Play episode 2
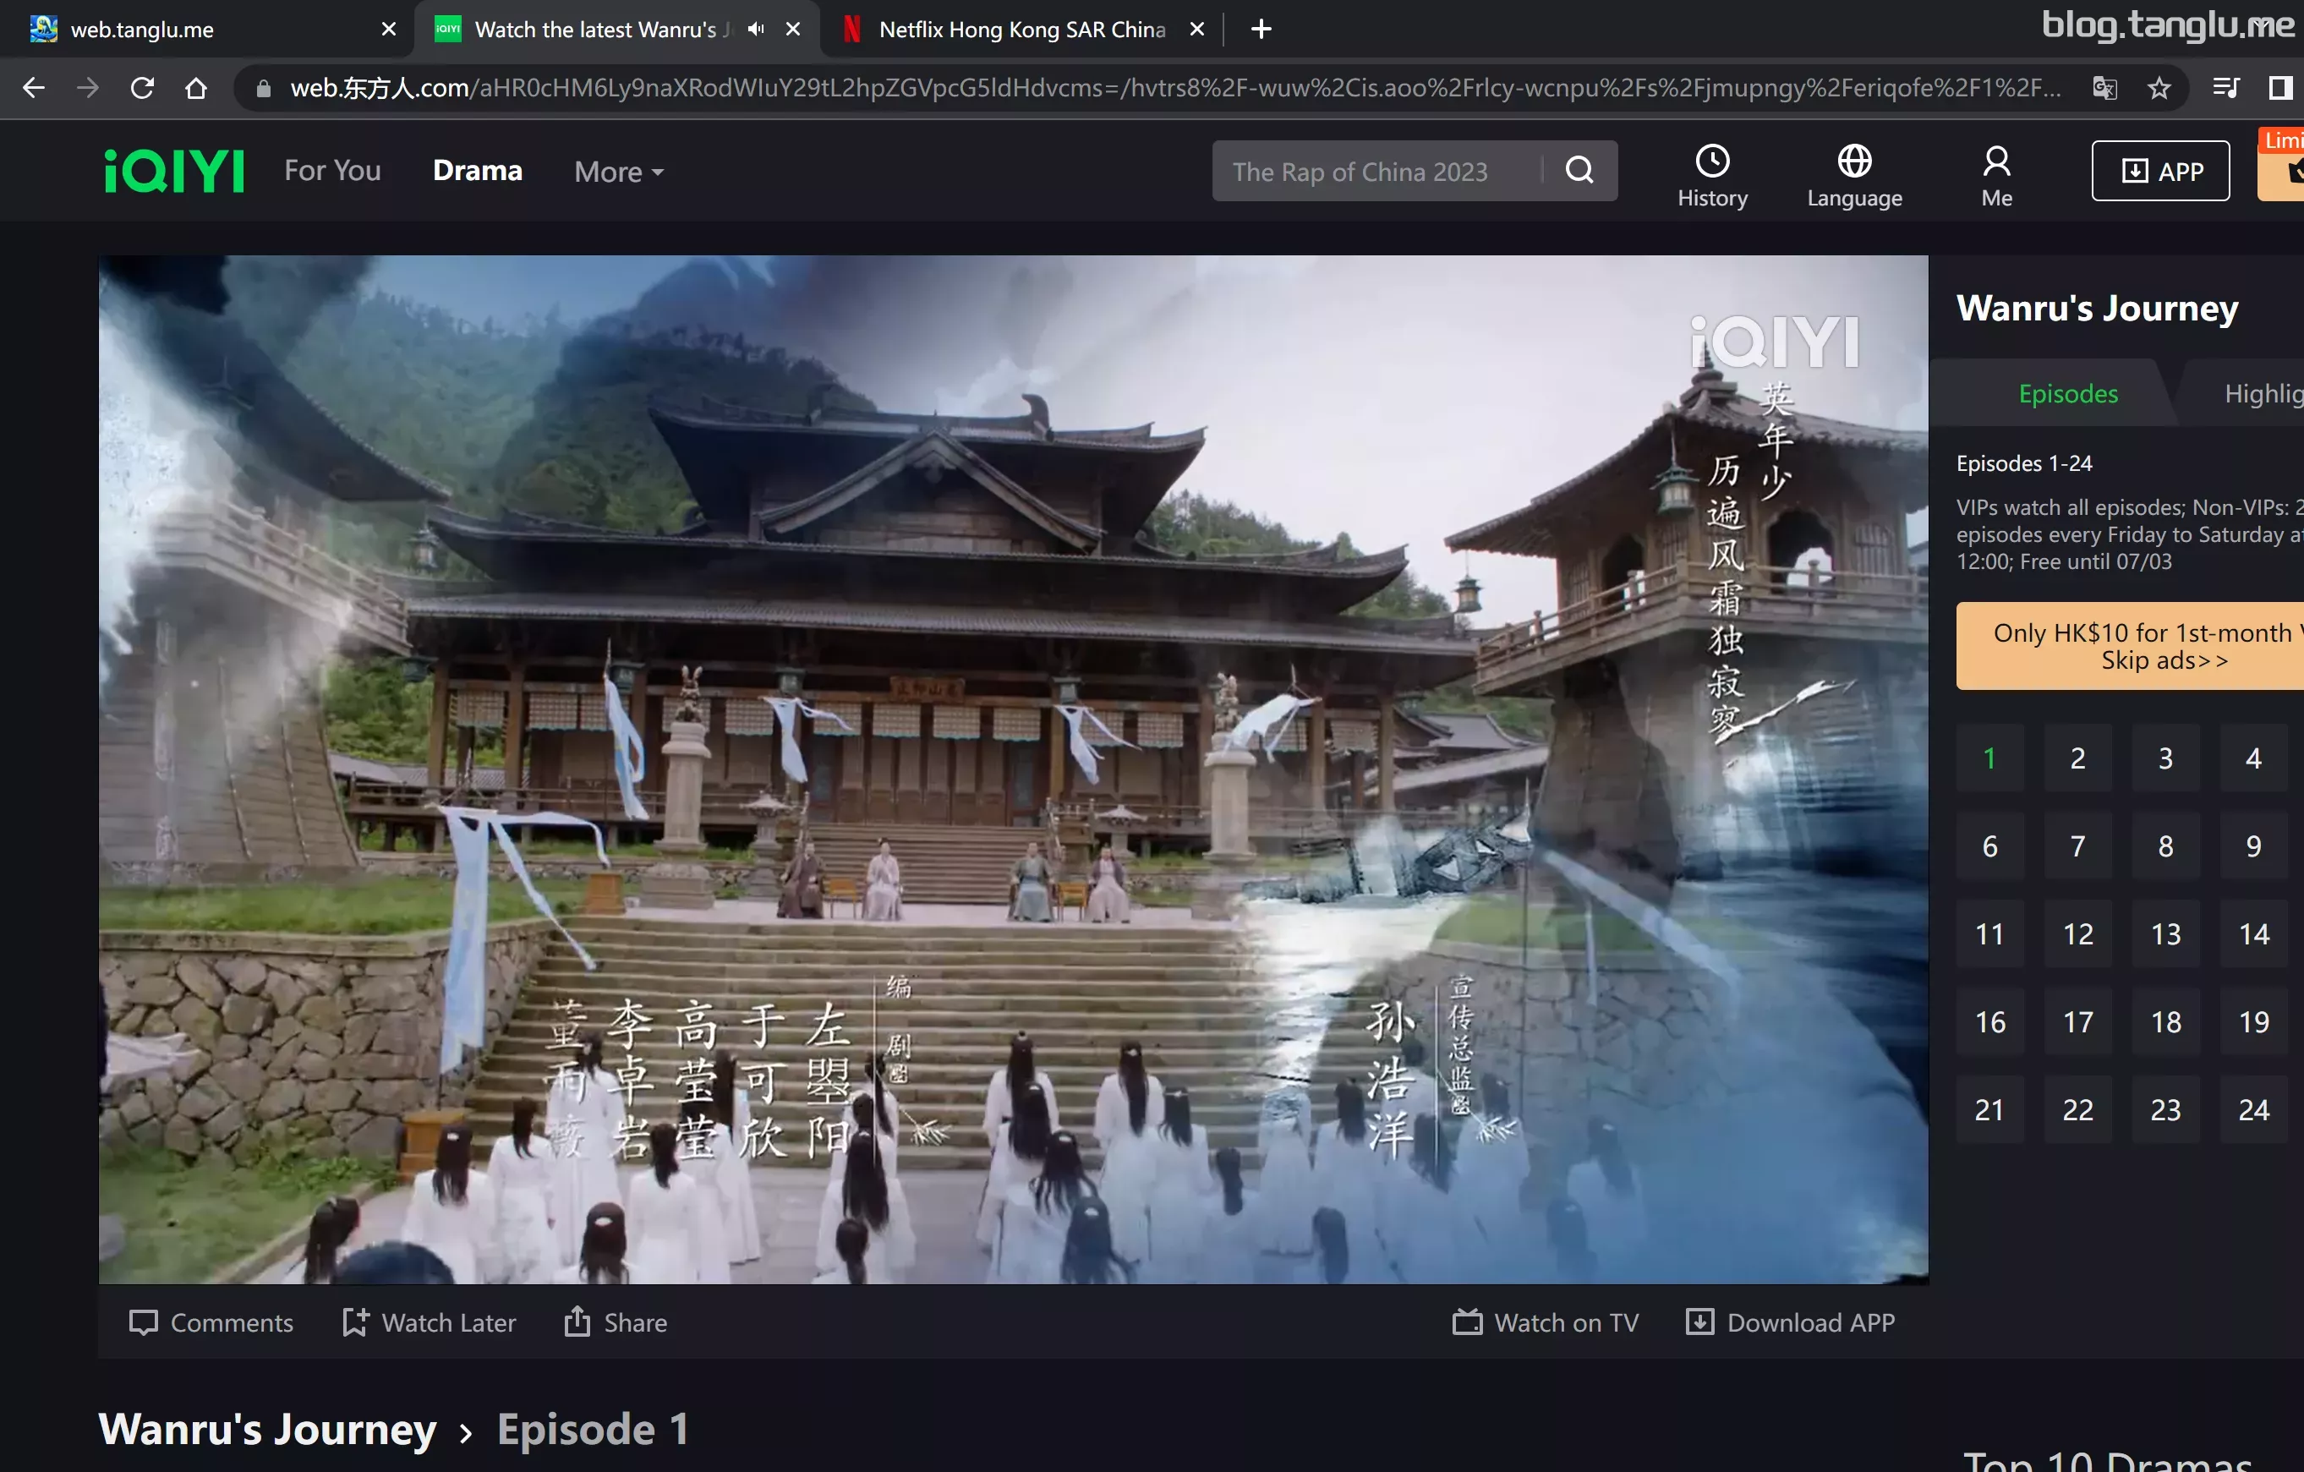Viewport: 2304px width, 1472px height. 2077,758
